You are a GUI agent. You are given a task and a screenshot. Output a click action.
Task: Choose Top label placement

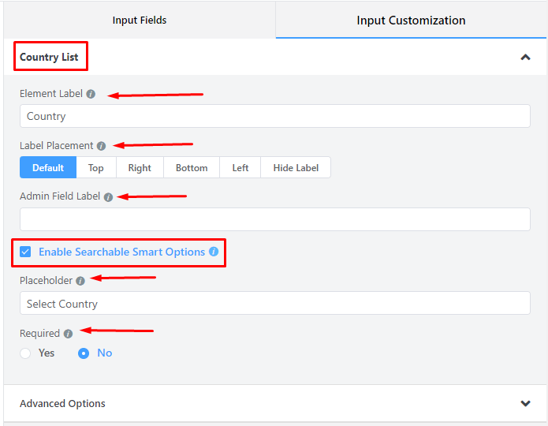[96, 168]
